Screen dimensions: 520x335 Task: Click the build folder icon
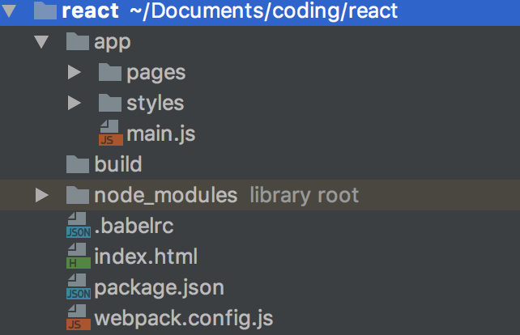(78, 164)
